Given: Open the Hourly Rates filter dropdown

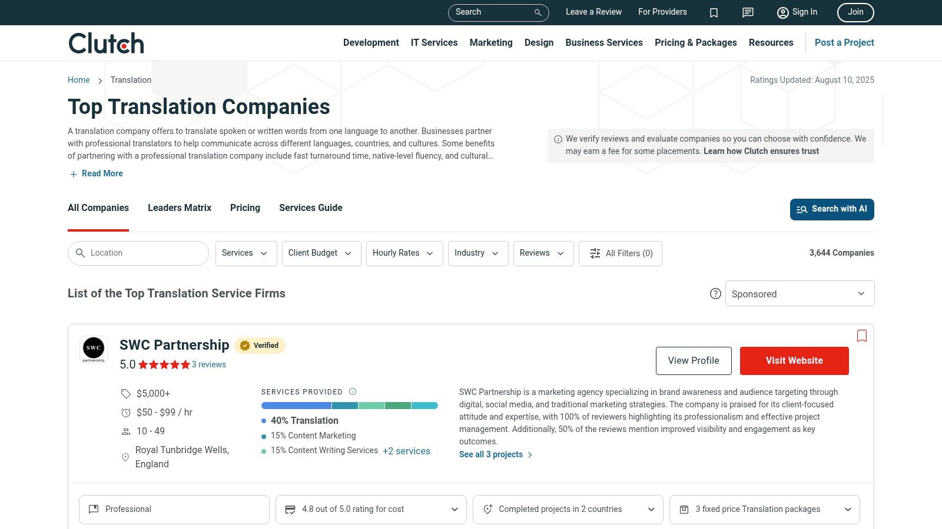Looking at the screenshot, I should click(x=404, y=253).
